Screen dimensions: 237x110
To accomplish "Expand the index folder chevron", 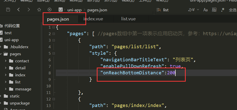I will pos(6,75).
